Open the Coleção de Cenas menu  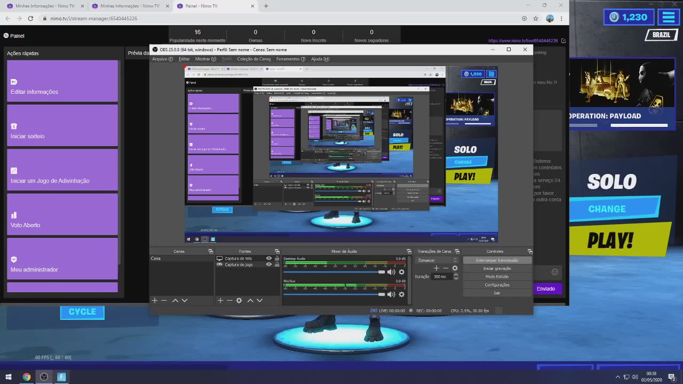254,59
